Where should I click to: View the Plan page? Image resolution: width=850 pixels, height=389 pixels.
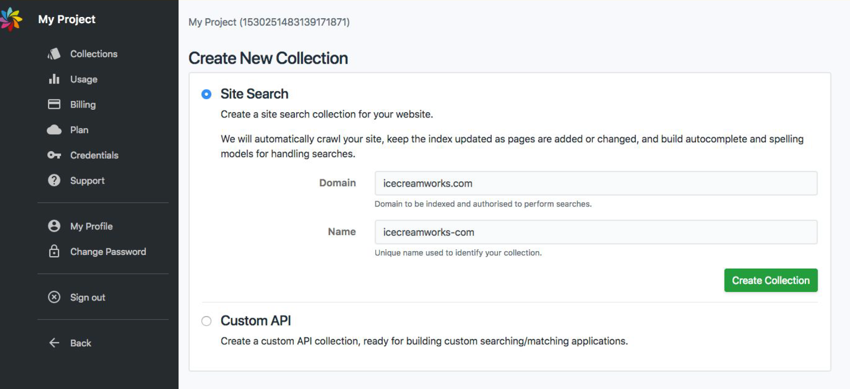[79, 130]
